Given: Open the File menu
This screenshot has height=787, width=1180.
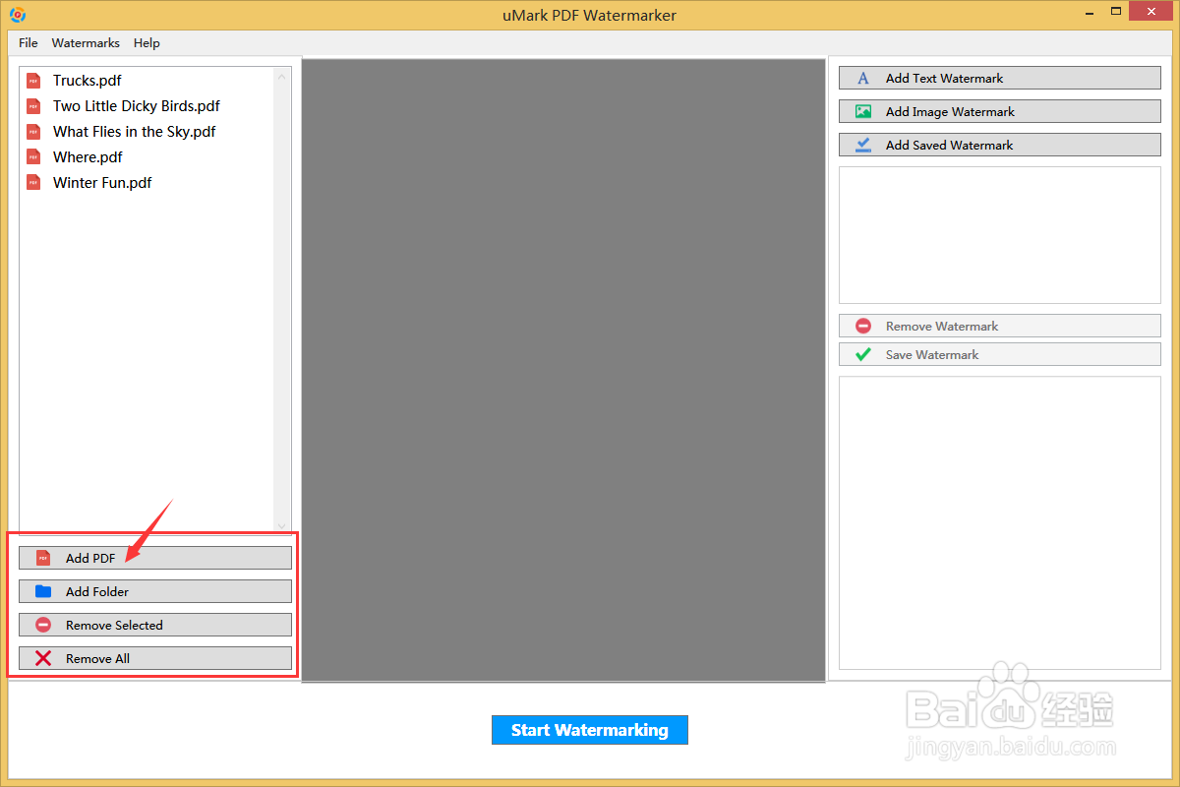Looking at the screenshot, I should point(29,43).
